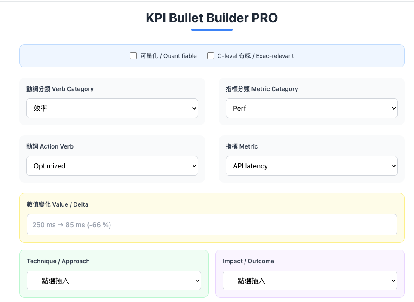Click the 'Impact / Outcome' section label
414x302 pixels.
(248, 261)
